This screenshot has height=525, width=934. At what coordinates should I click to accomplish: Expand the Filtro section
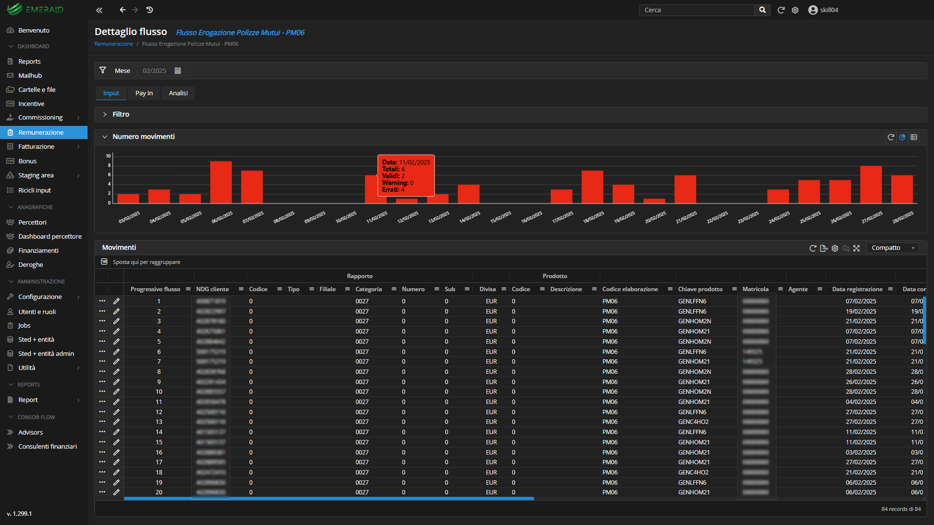point(105,114)
